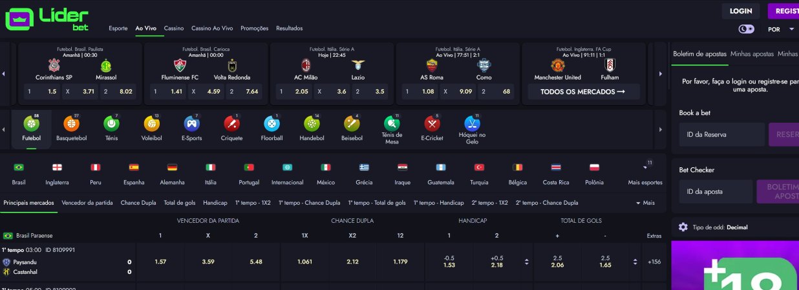Filter by the Portugal flag

[249, 167]
